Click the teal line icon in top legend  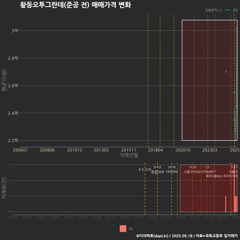pos(227,10)
